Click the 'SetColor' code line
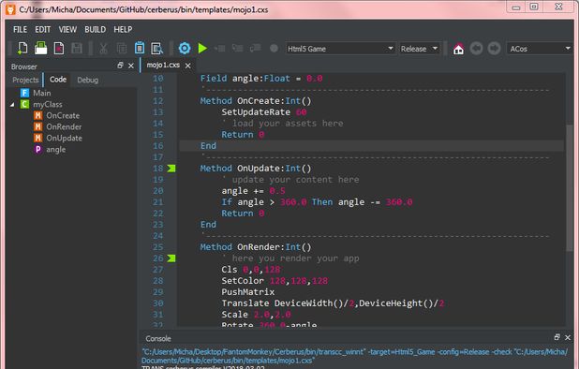The image size is (579, 369). tap(275, 281)
